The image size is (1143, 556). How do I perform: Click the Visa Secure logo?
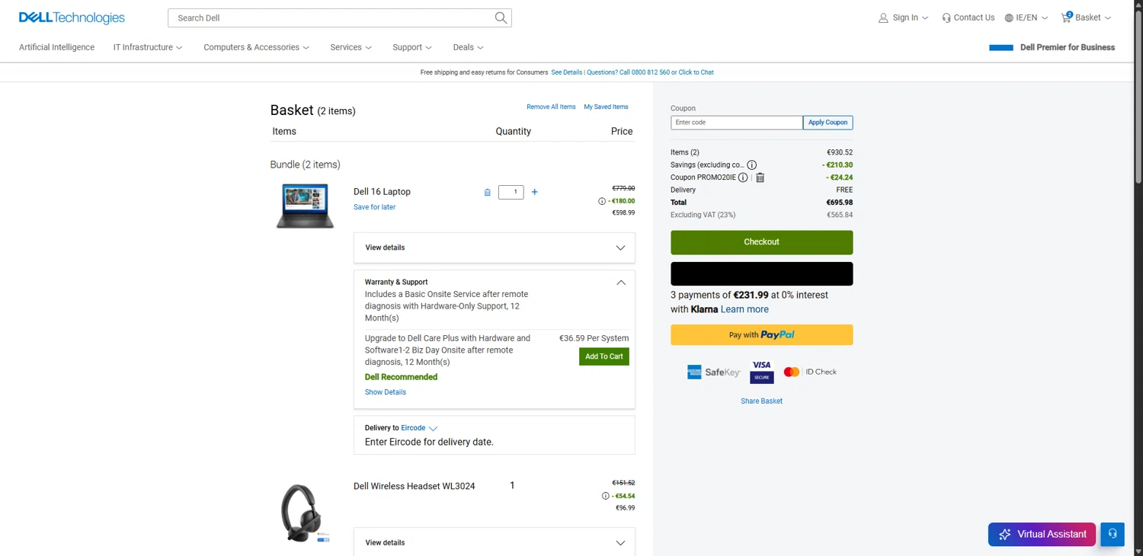pos(761,372)
